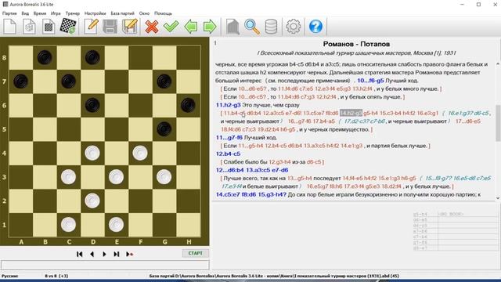Open search with the magnifying glass icon
This screenshot has width=501, height=282.
coord(252,27)
